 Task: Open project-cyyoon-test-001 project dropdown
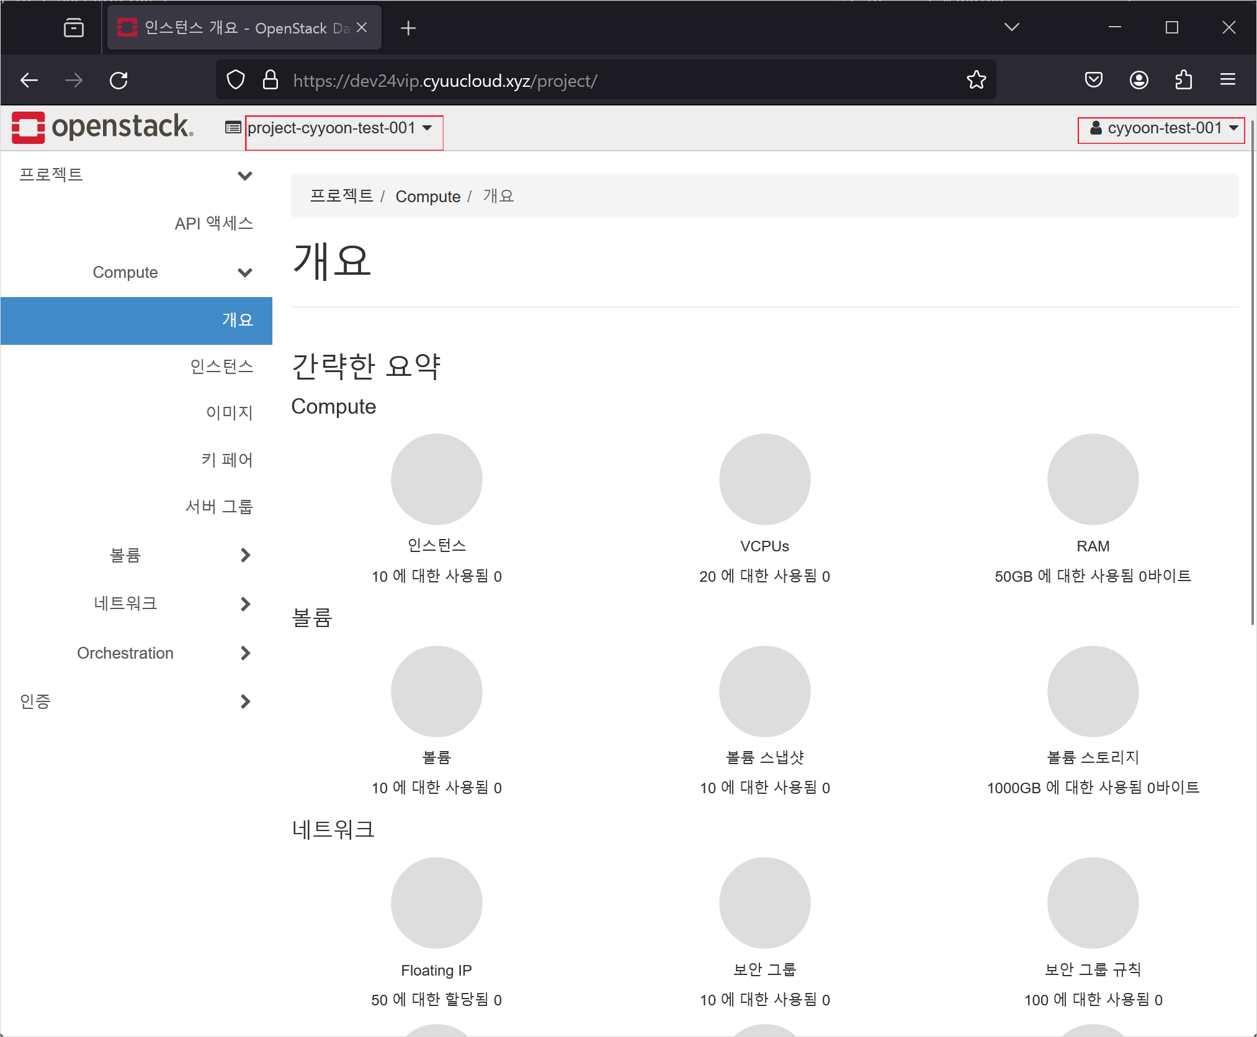339,128
